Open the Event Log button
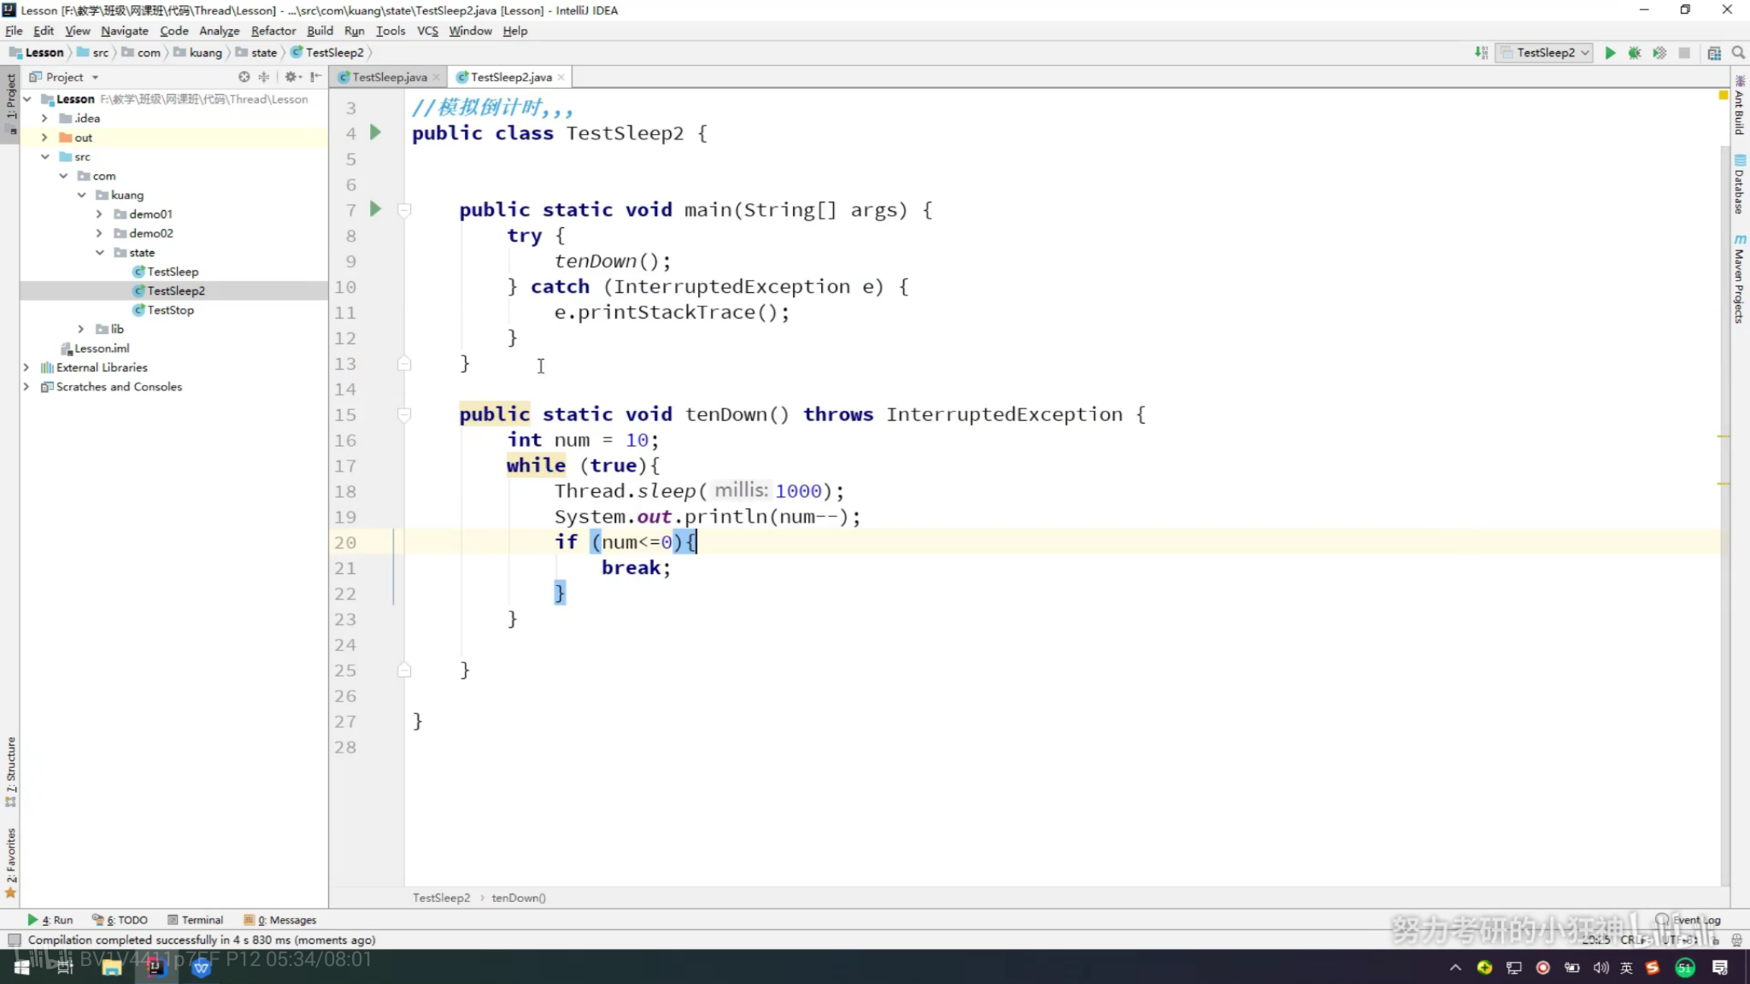The image size is (1750, 984). [x=1688, y=920]
